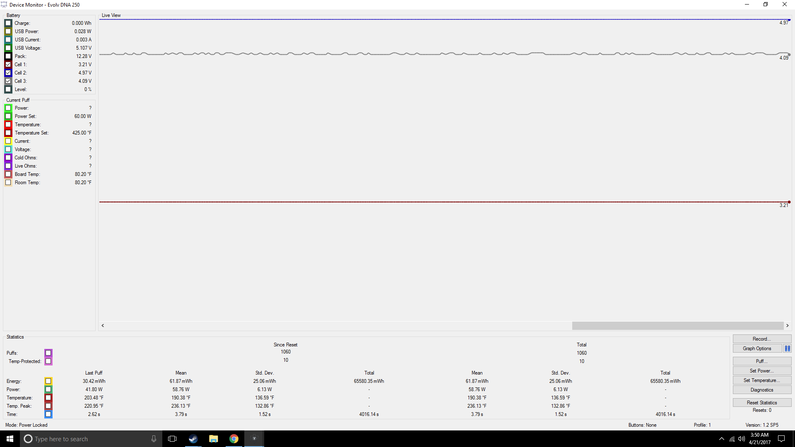The height and width of the screenshot is (447, 795).
Task: Click the blue pause button beside Graph Options
Action: click(787, 348)
